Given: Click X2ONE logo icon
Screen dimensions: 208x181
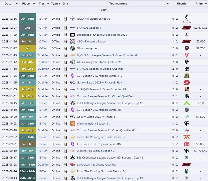Looking at the screenshot, I should coord(73,42).
